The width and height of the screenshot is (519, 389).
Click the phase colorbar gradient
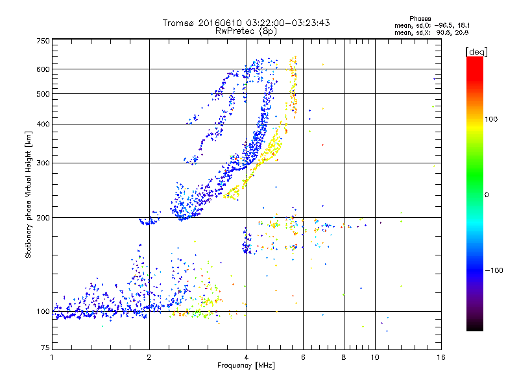(475, 193)
